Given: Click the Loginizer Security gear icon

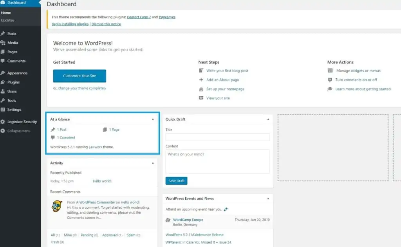Looking at the screenshot, I should click(x=3, y=122).
